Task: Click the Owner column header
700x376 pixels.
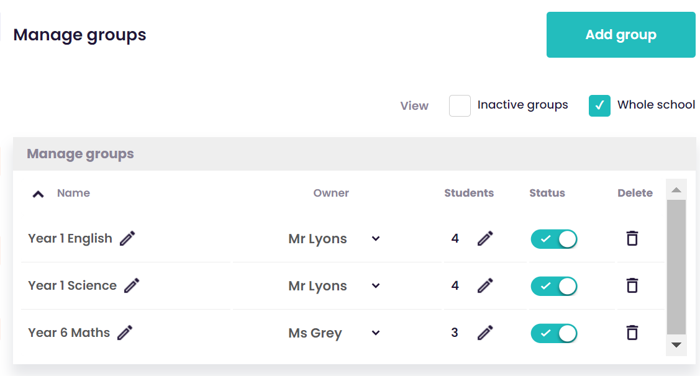Action: coord(331,193)
